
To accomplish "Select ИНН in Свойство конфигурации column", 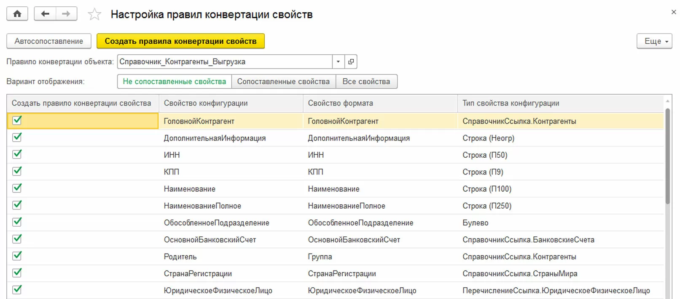I will [x=231, y=155].
